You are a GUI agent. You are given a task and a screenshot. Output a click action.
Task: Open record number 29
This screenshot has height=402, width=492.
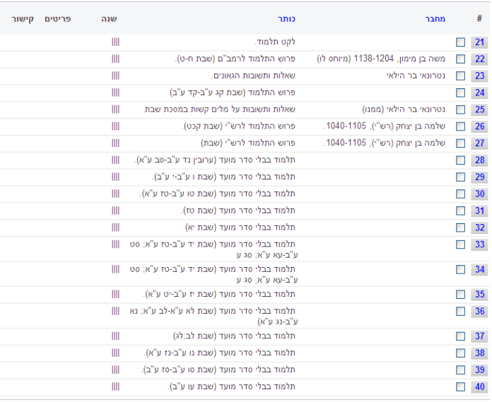tap(479, 177)
